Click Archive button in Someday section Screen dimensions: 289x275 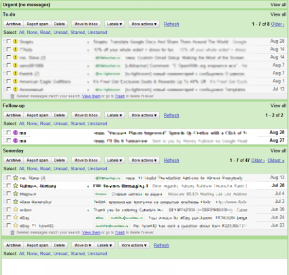point(14,160)
